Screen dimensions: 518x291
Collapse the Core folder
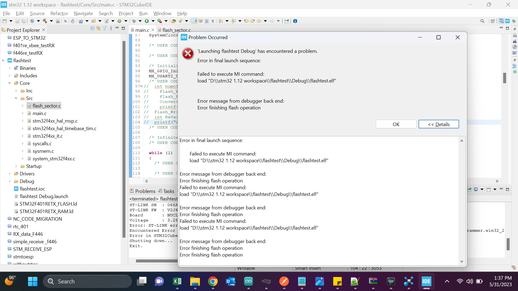[x=10, y=83]
